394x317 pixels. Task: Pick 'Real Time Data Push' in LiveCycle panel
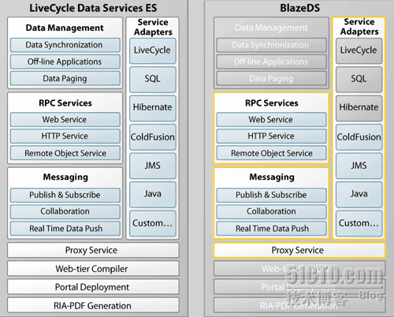[65, 229]
